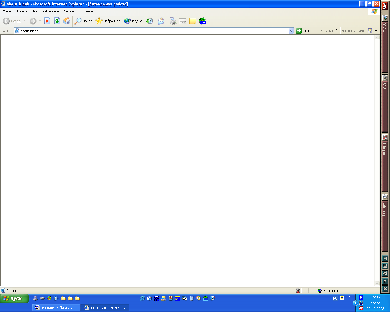Open the Файл menu
This screenshot has height=312, width=390.
(7, 11)
